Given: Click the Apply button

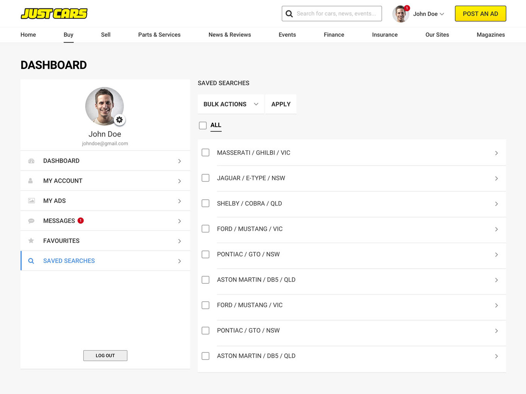Looking at the screenshot, I should click(281, 104).
